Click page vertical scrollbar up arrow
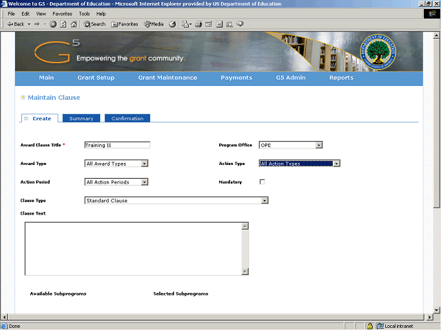 (436, 35)
